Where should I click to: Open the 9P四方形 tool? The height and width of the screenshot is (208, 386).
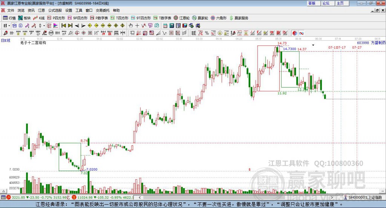pyautogui.click(x=78, y=18)
